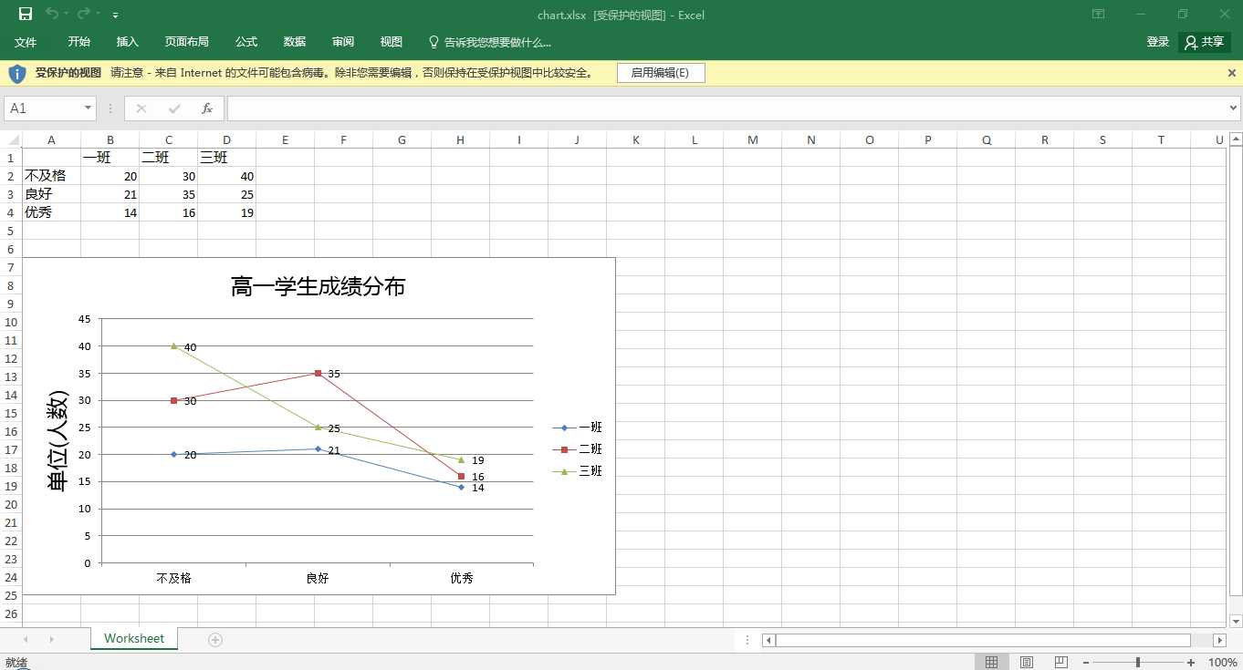Click cell containing 二班 header
The width and height of the screenshot is (1243, 670).
(x=169, y=158)
